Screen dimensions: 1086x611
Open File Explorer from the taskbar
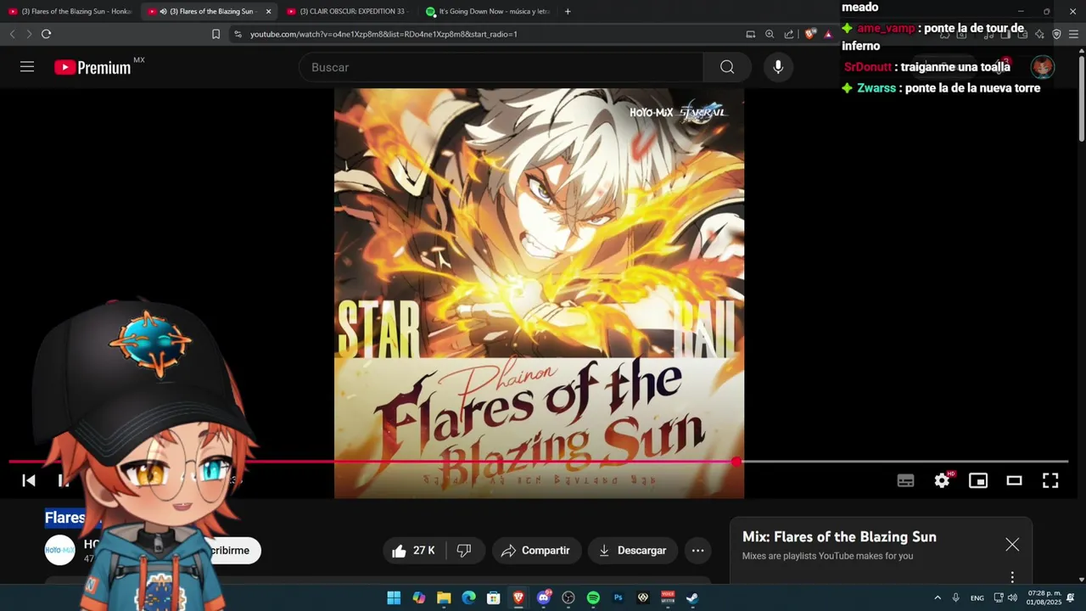click(444, 597)
